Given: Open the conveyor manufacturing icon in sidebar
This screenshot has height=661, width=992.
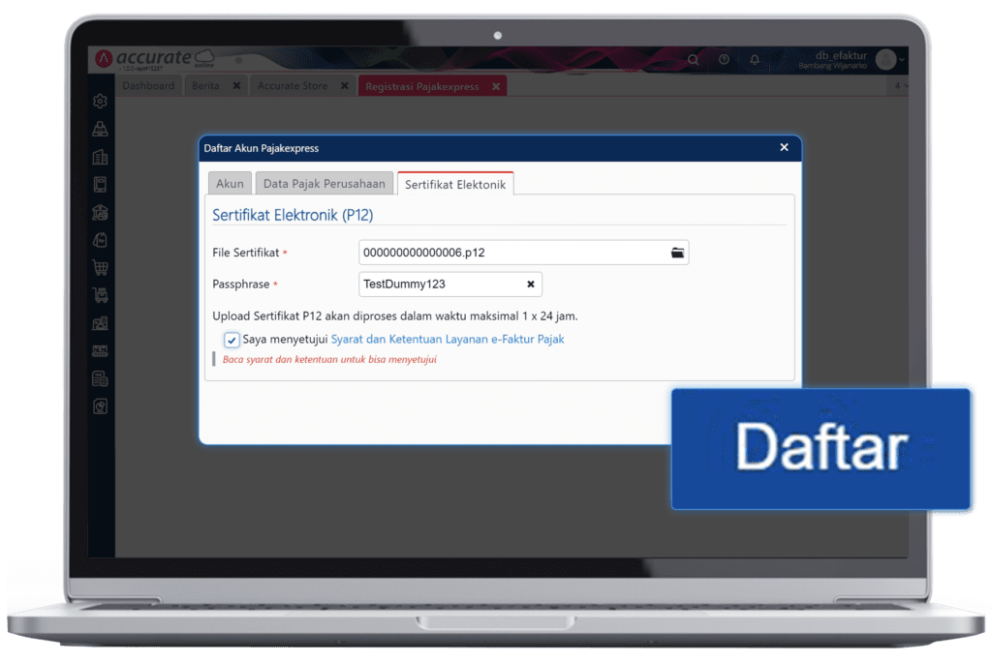Looking at the screenshot, I should coord(100,350).
